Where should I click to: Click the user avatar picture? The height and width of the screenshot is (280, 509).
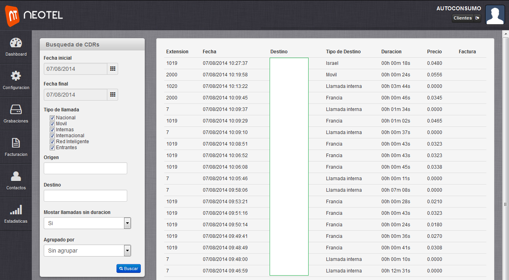[x=495, y=16]
